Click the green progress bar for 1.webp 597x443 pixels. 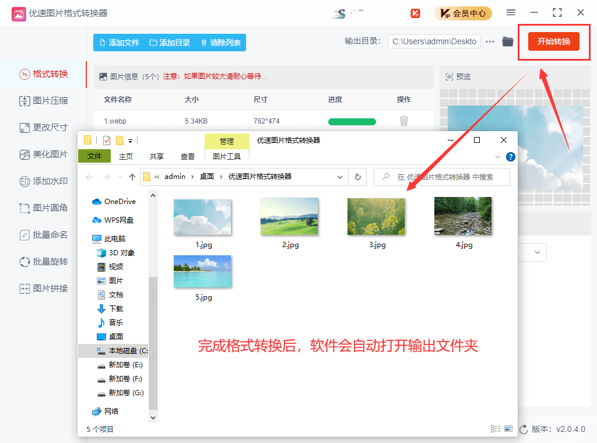[x=352, y=121]
